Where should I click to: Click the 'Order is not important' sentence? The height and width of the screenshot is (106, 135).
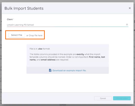pyautogui.click(x=77, y=57)
